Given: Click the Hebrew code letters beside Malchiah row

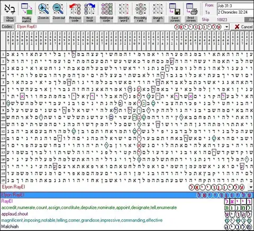Looking at the screenshot, I should click(238, 227).
